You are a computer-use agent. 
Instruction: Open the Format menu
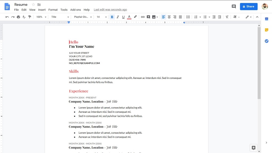click(53, 10)
